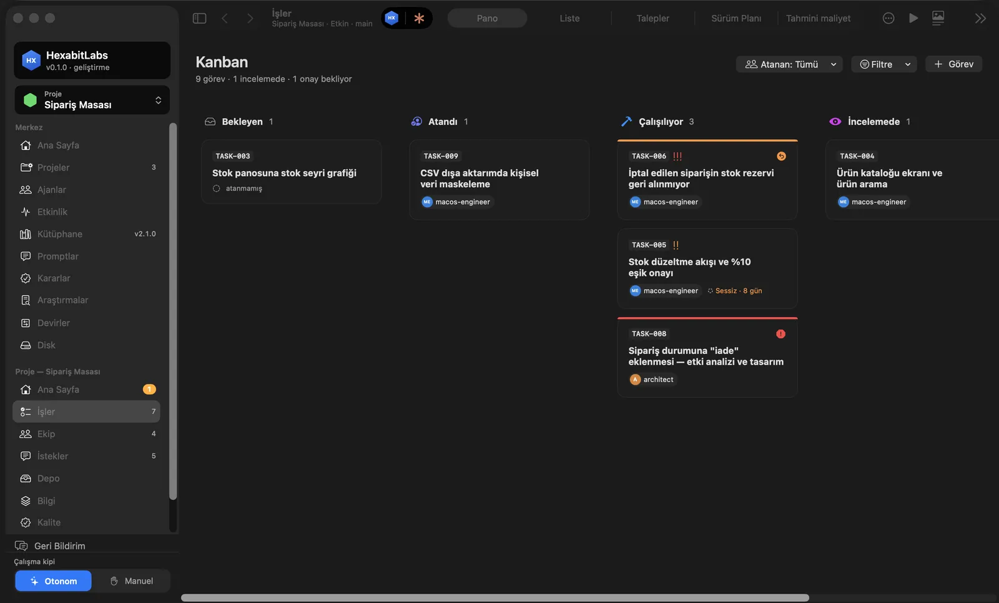Viewport: 999px width, 603px height.
Task: Switch working mode to Manuel
Action: [x=131, y=581]
